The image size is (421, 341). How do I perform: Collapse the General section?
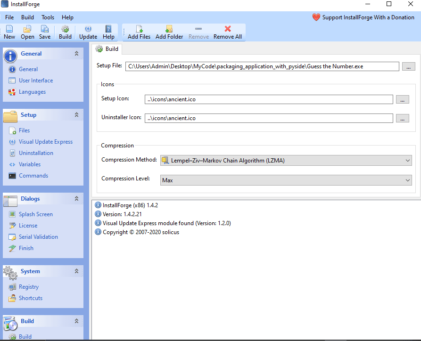75,54
